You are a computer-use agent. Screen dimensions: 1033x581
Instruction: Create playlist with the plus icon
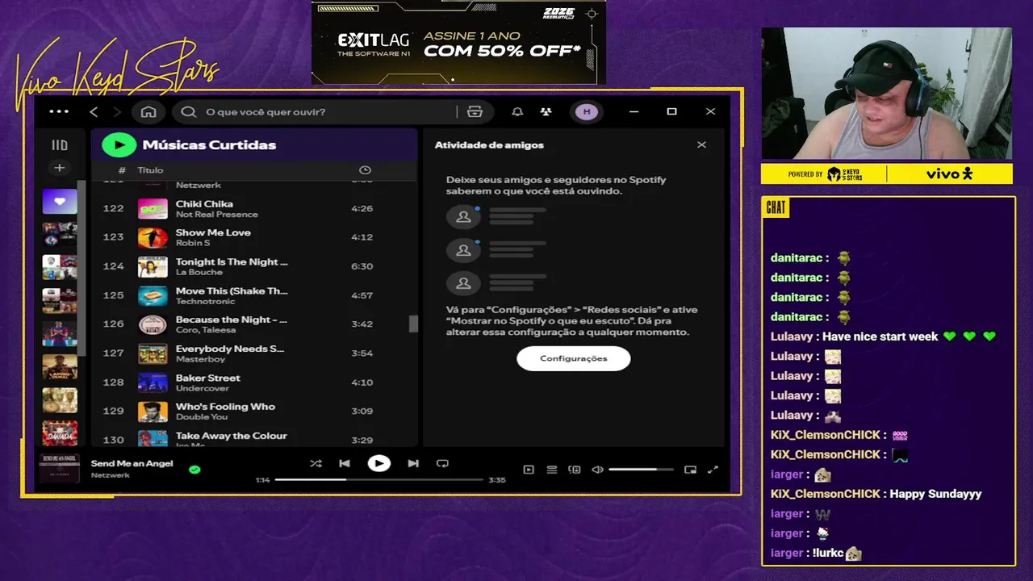pos(59,168)
